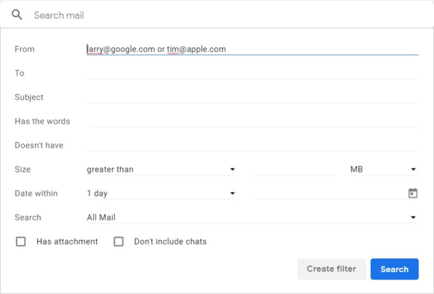The height and width of the screenshot is (294, 434).
Task: Click the Doesn't have input field
Action: (x=253, y=146)
